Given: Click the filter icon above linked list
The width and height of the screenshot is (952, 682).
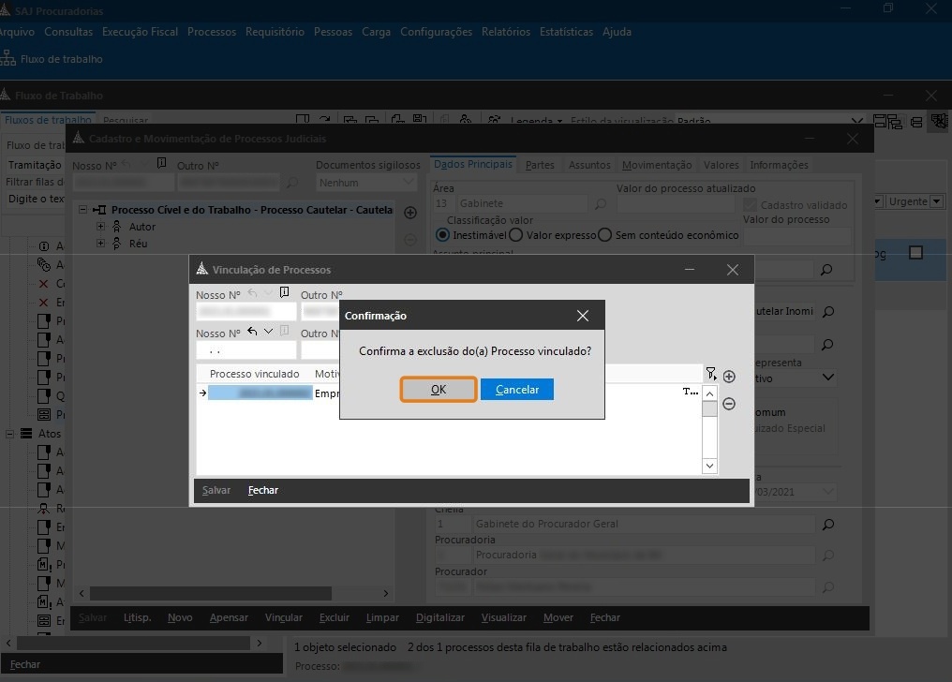Looking at the screenshot, I should [710, 374].
